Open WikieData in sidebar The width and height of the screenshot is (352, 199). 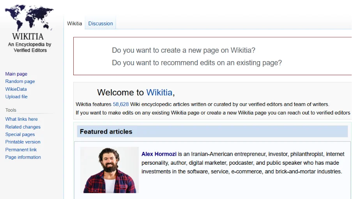click(x=16, y=89)
